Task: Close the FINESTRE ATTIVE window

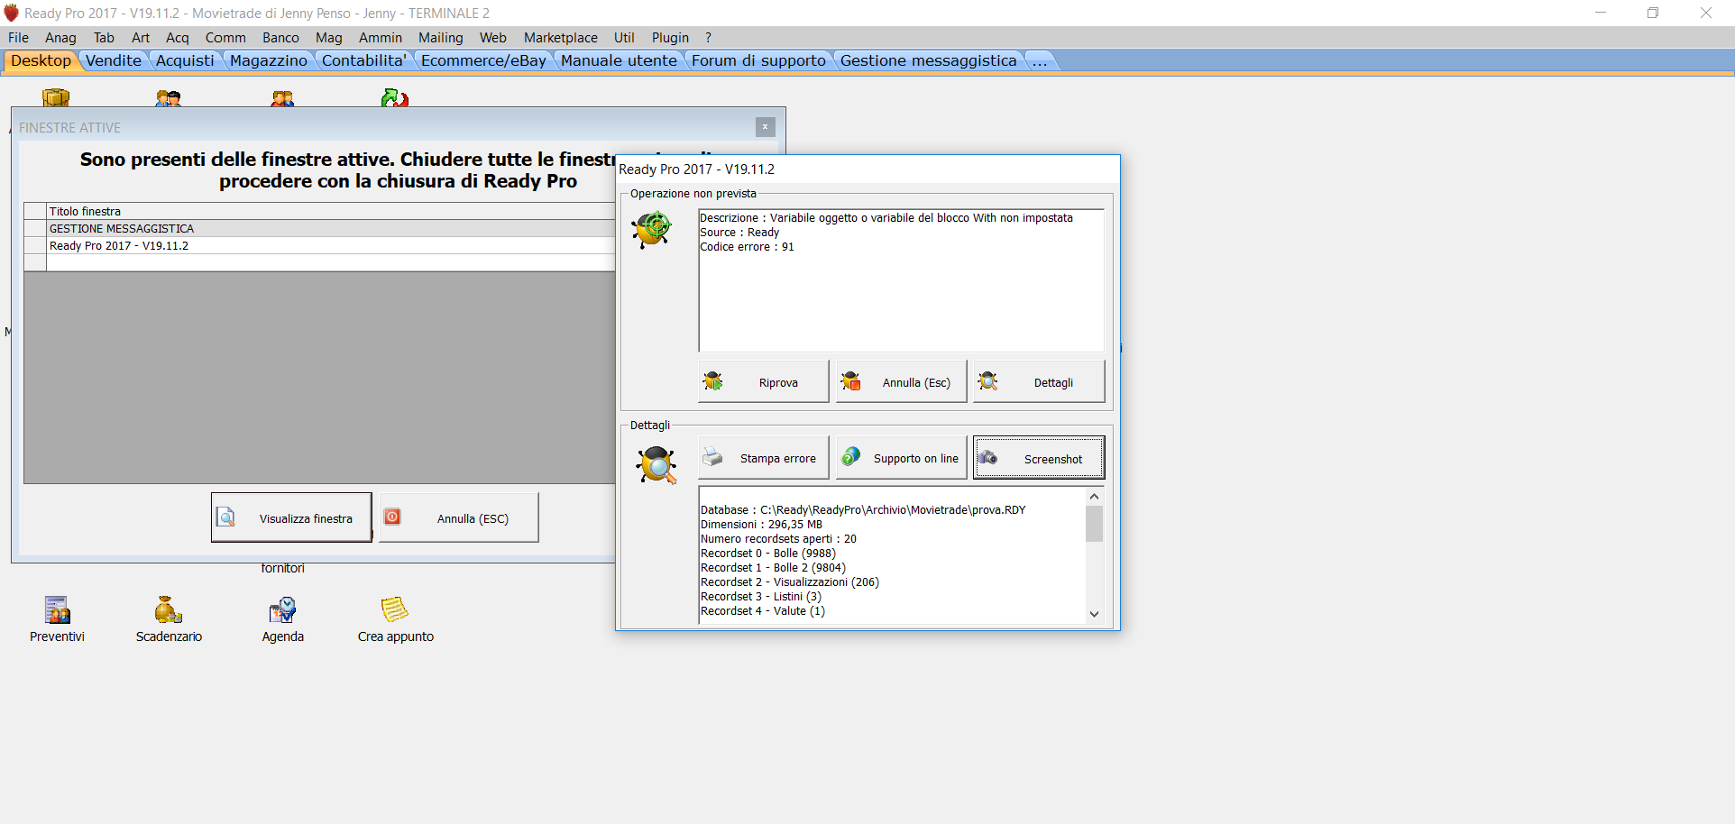Action: [x=765, y=127]
